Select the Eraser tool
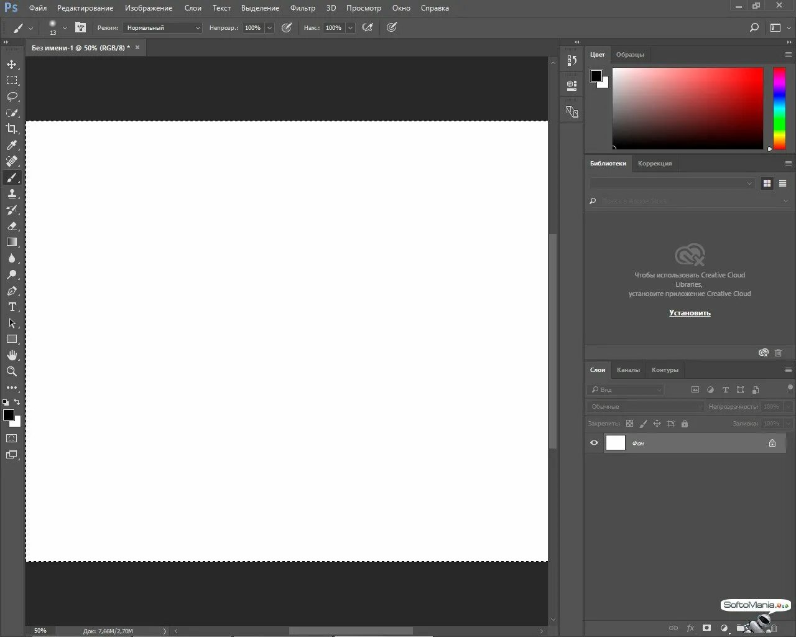 (x=12, y=226)
